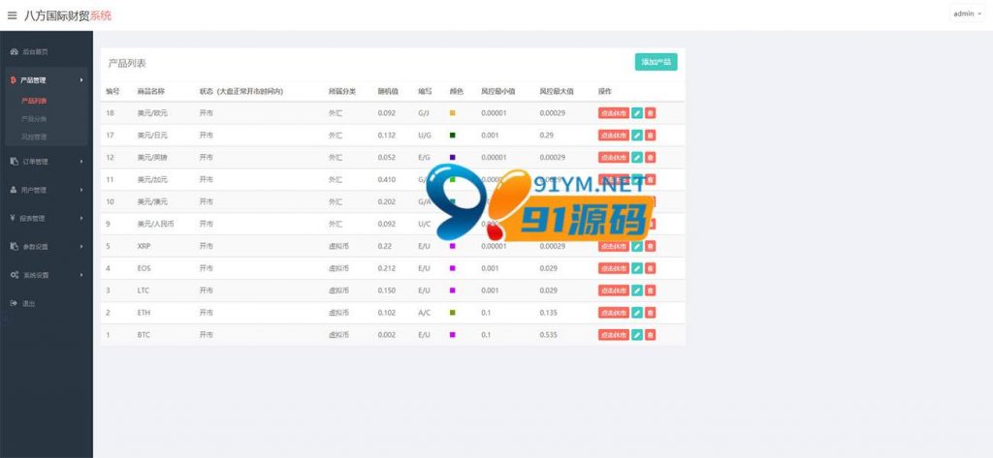Edit the LTC row with pencil icon
Image resolution: width=993 pixels, height=458 pixels.
click(x=637, y=290)
